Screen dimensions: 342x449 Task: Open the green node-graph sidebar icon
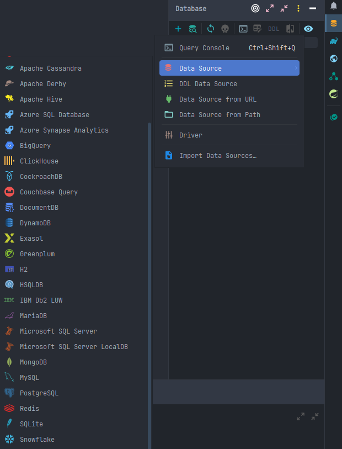pos(333,76)
